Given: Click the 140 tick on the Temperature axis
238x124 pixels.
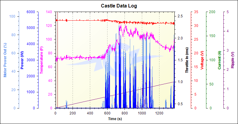Looking at the screenshot, I should 49,12.
